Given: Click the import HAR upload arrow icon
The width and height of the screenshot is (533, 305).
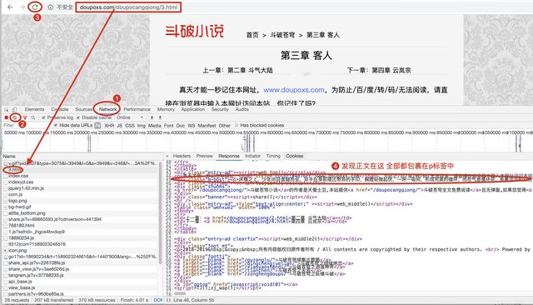Looking at the screenshot, I should click(x=152, y=117).
